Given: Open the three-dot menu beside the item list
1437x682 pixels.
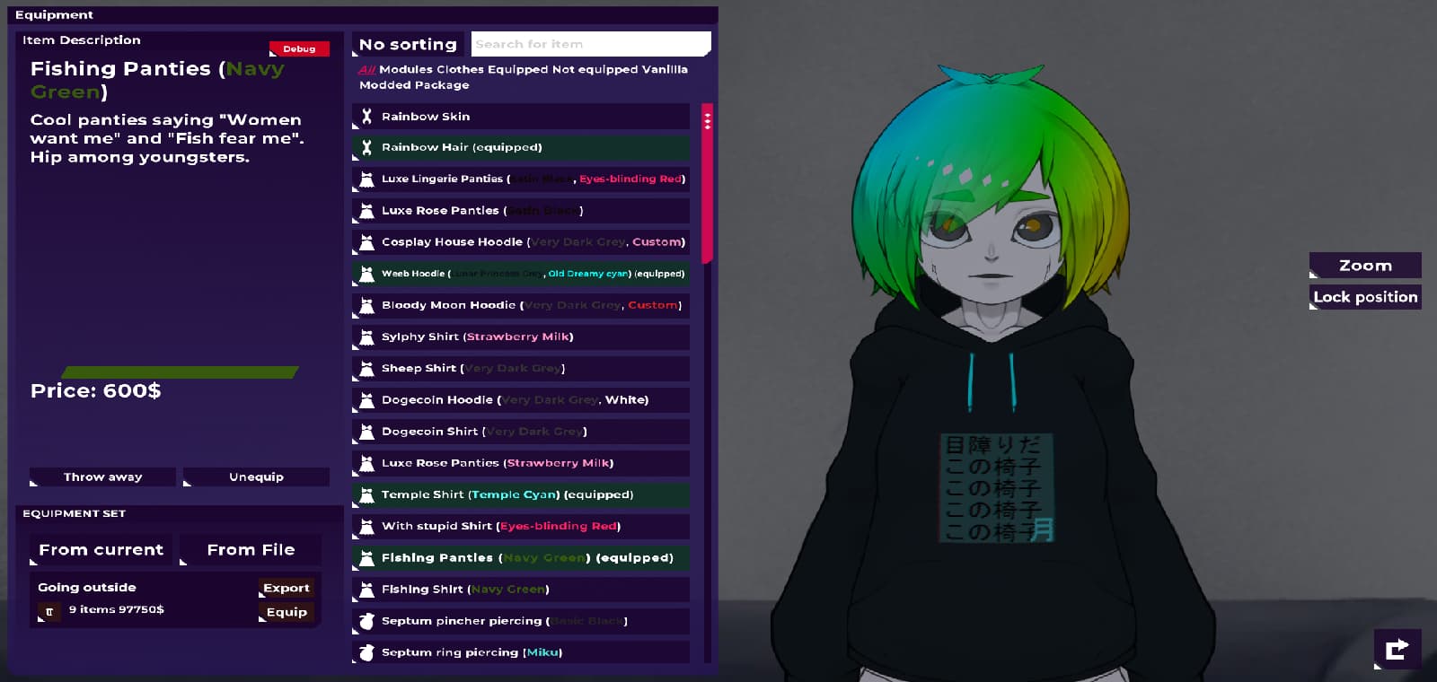Looking at the screenshot, I should 708,121.
